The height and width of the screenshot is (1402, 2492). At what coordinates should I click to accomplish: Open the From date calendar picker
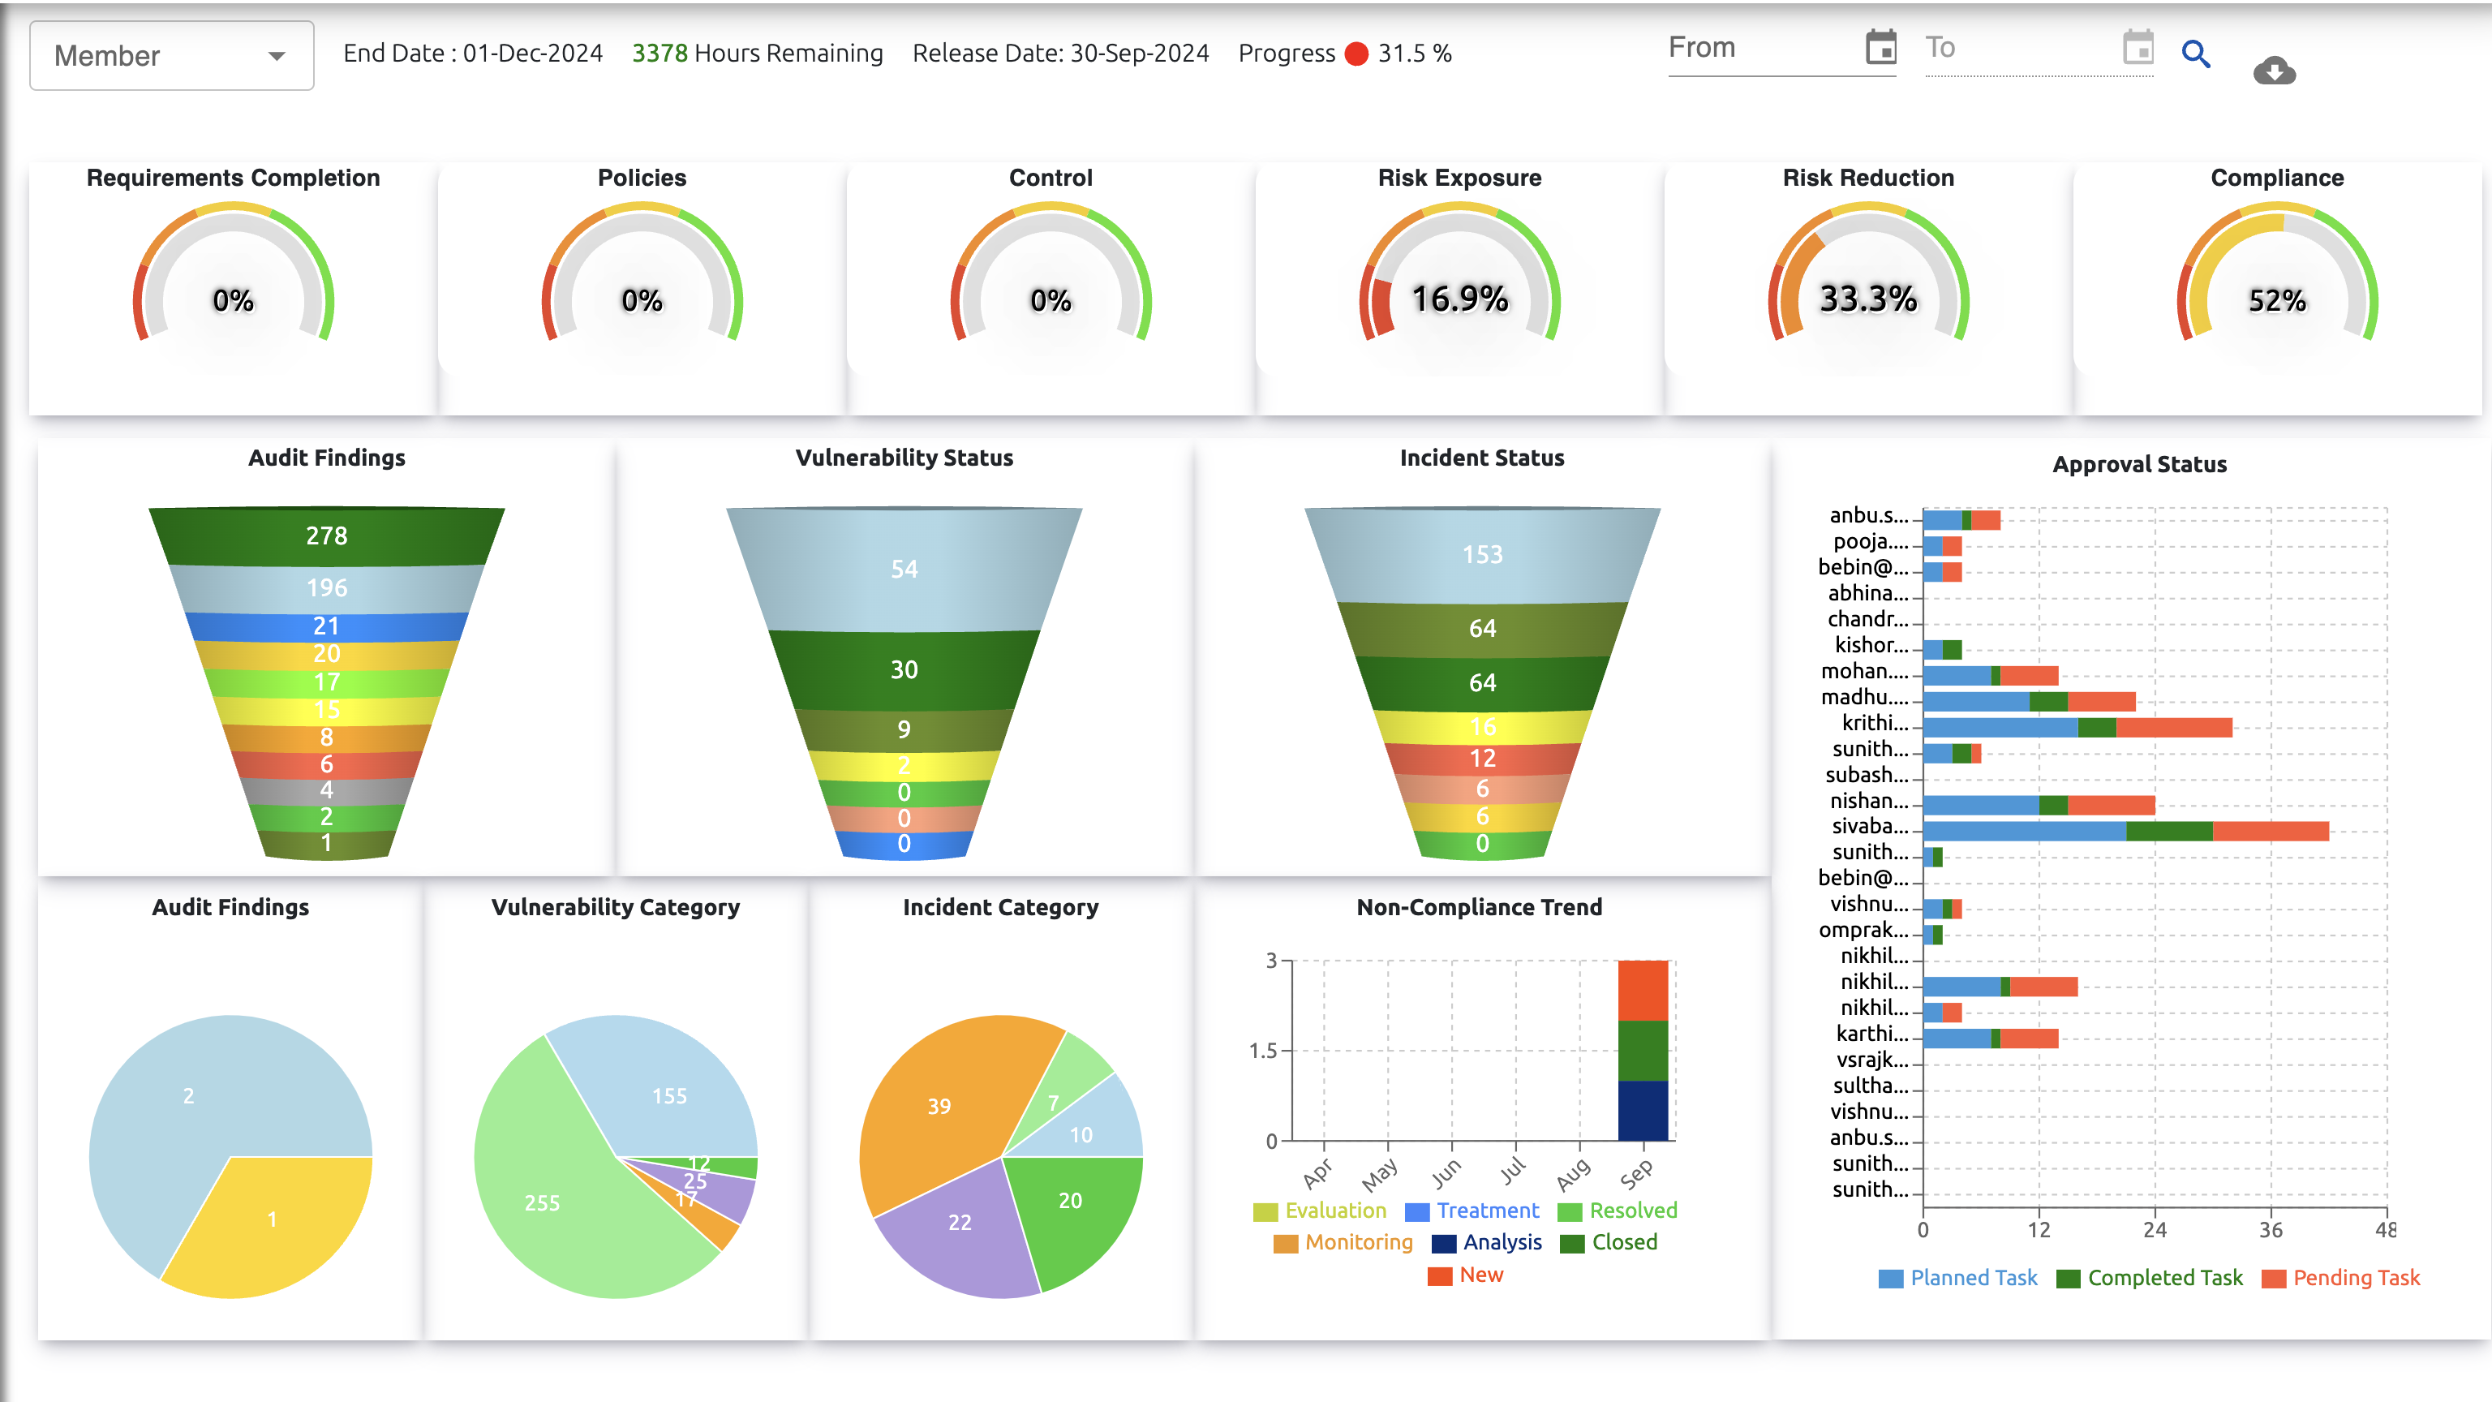(x=1880, y=47)
